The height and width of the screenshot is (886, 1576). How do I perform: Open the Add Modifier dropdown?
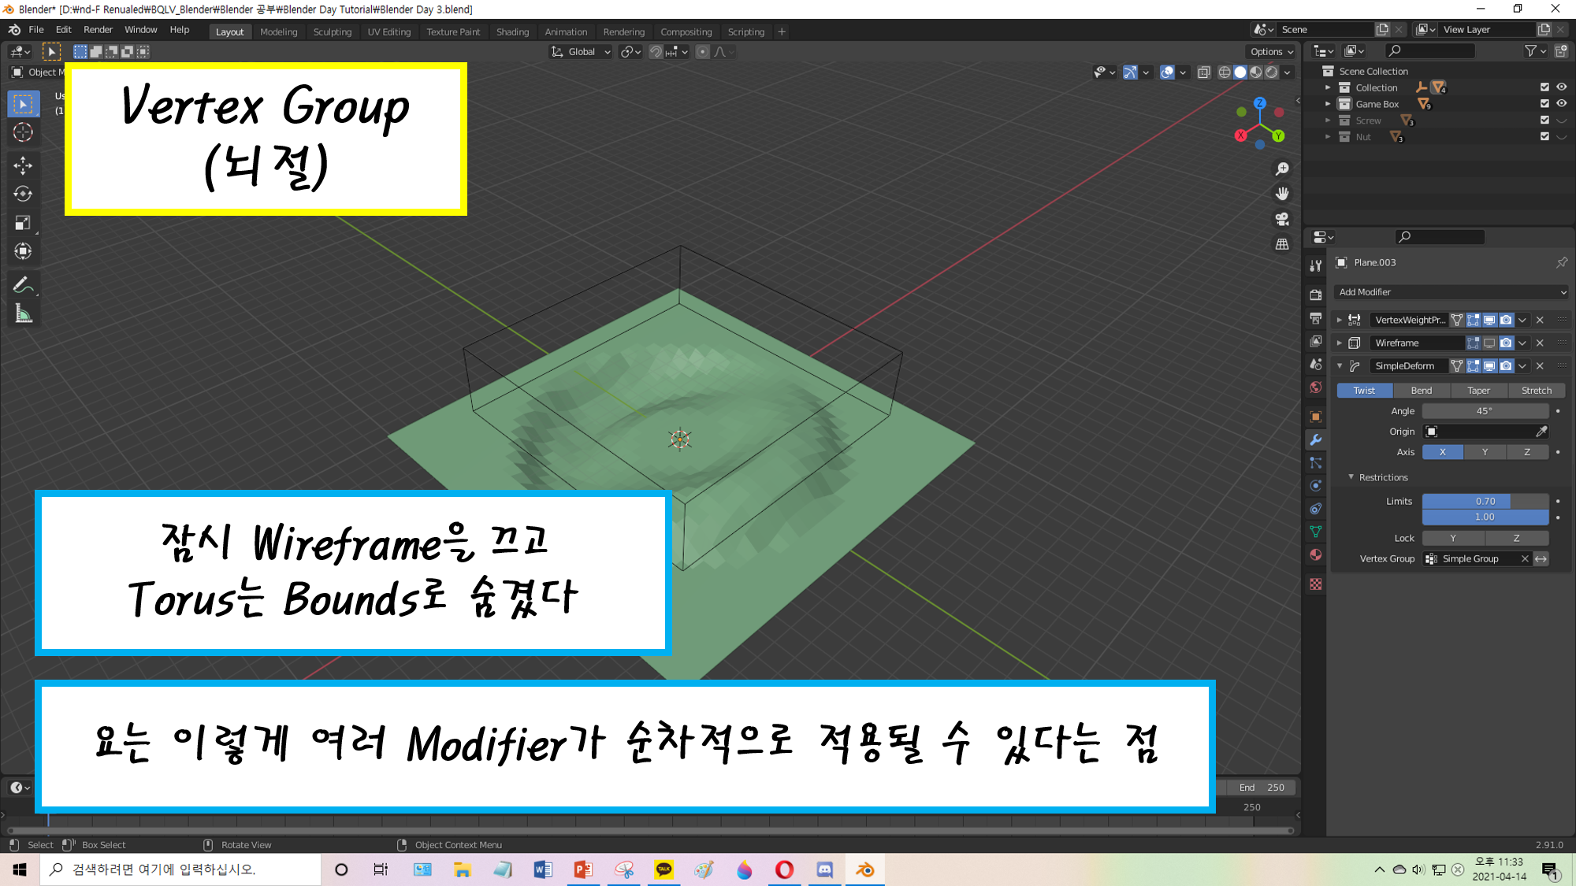point(1451,292)
